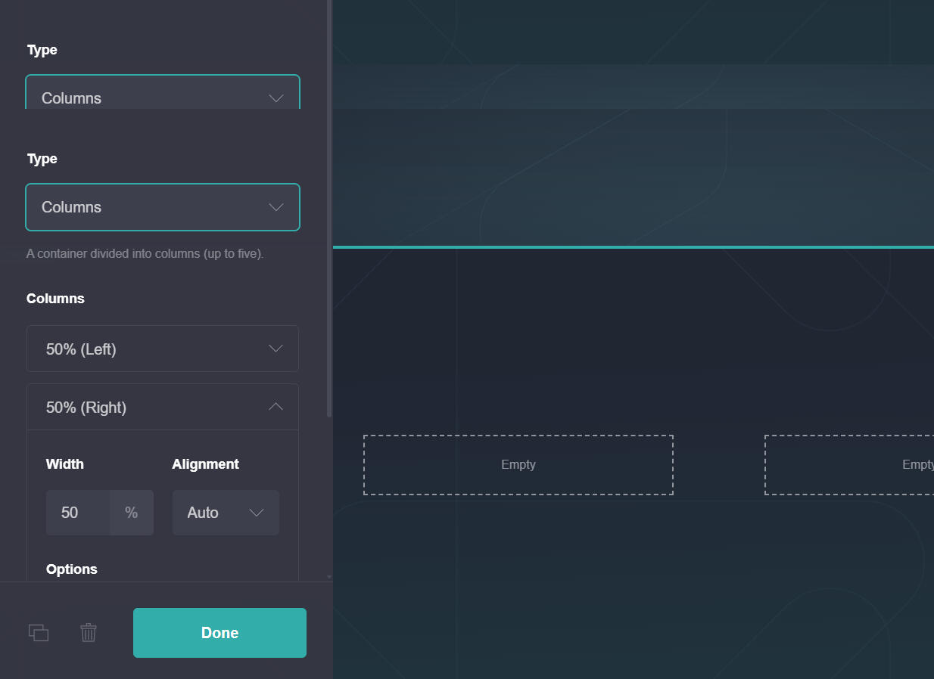Expand the 50% (Left) column section
Image resolution: width=934 pixels, height=679 pixels.
pyautogui.click(x=163, y=349)
